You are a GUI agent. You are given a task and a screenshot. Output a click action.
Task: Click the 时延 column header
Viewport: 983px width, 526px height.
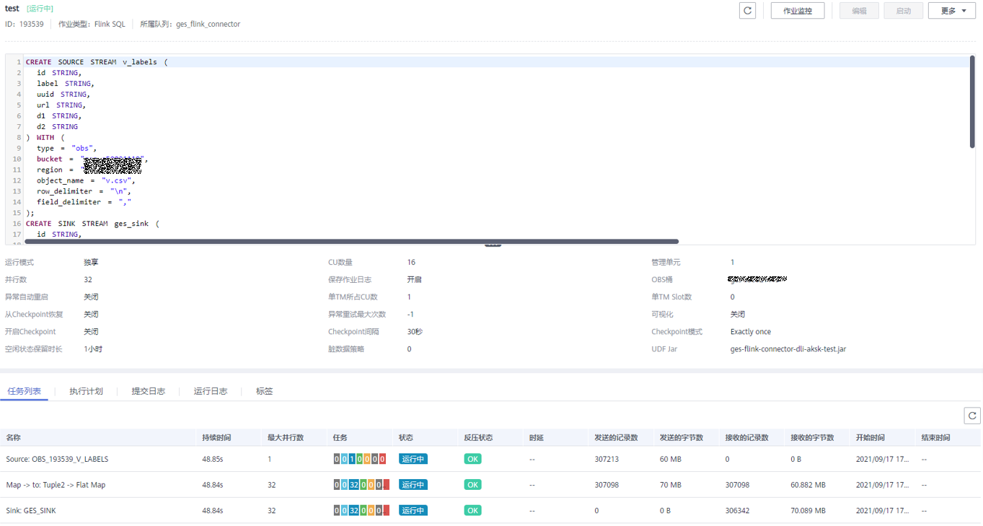536,437
